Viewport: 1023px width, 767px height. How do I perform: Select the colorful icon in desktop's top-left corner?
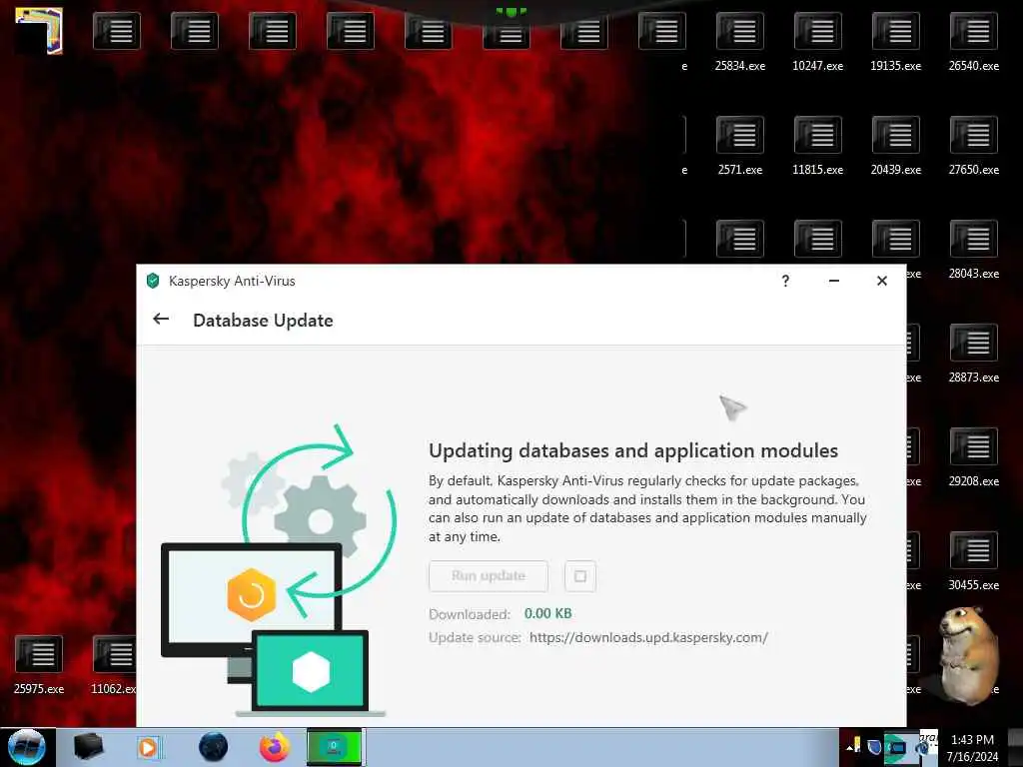[x=39, y=30]
